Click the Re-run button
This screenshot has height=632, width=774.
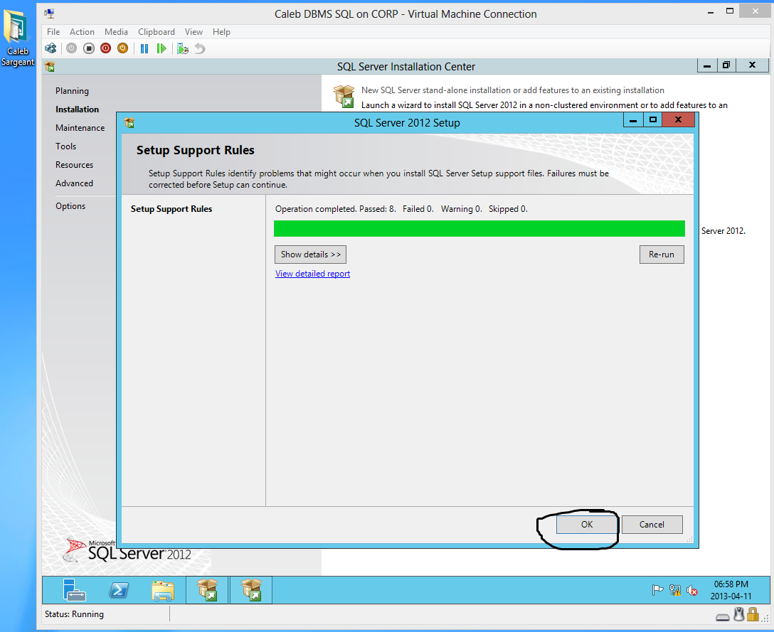click(662, 255)
